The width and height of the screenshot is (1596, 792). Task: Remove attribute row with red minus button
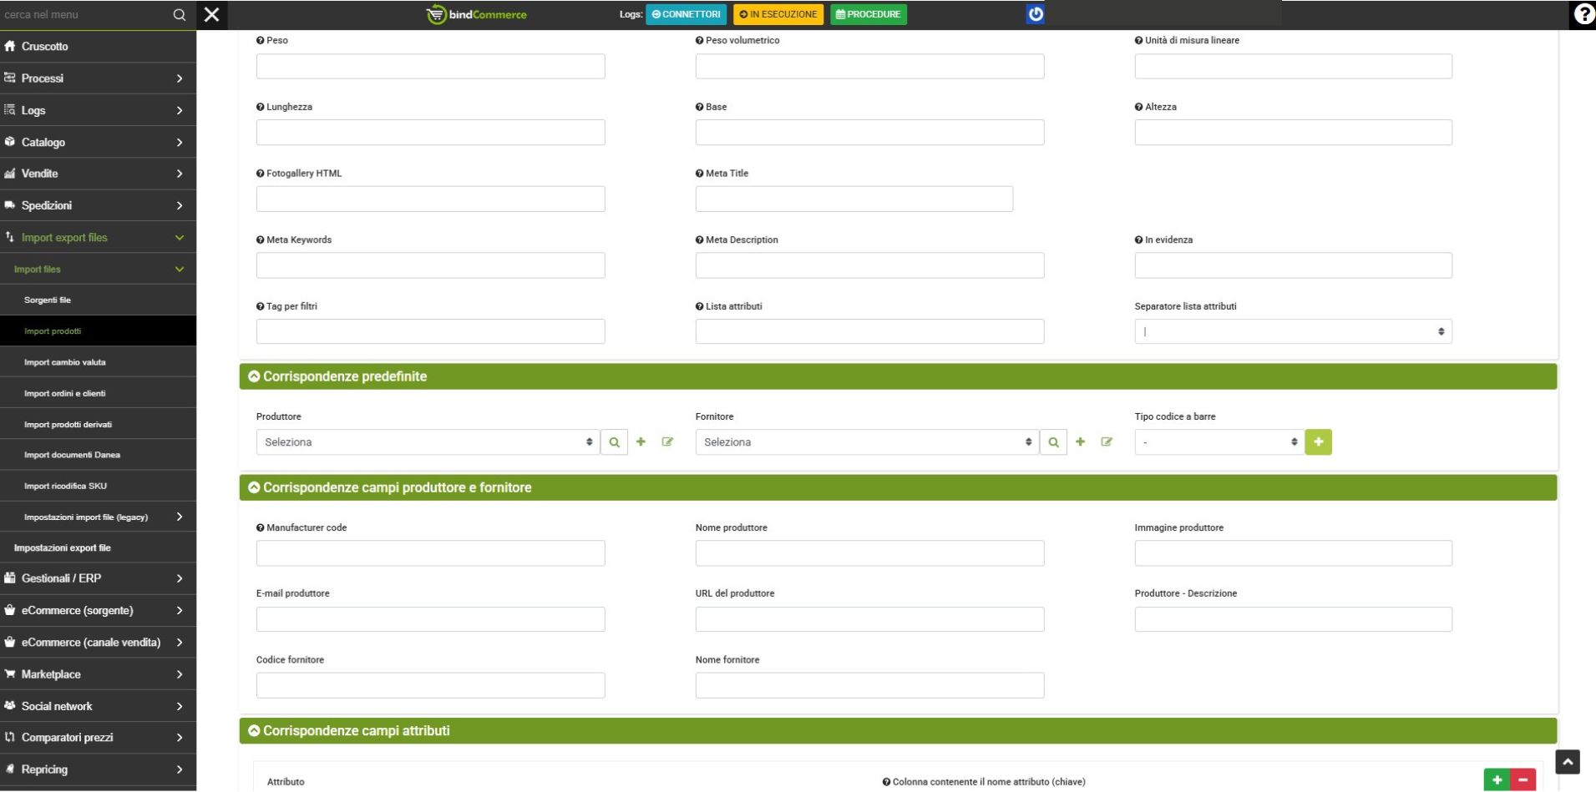pos(1523,780)
